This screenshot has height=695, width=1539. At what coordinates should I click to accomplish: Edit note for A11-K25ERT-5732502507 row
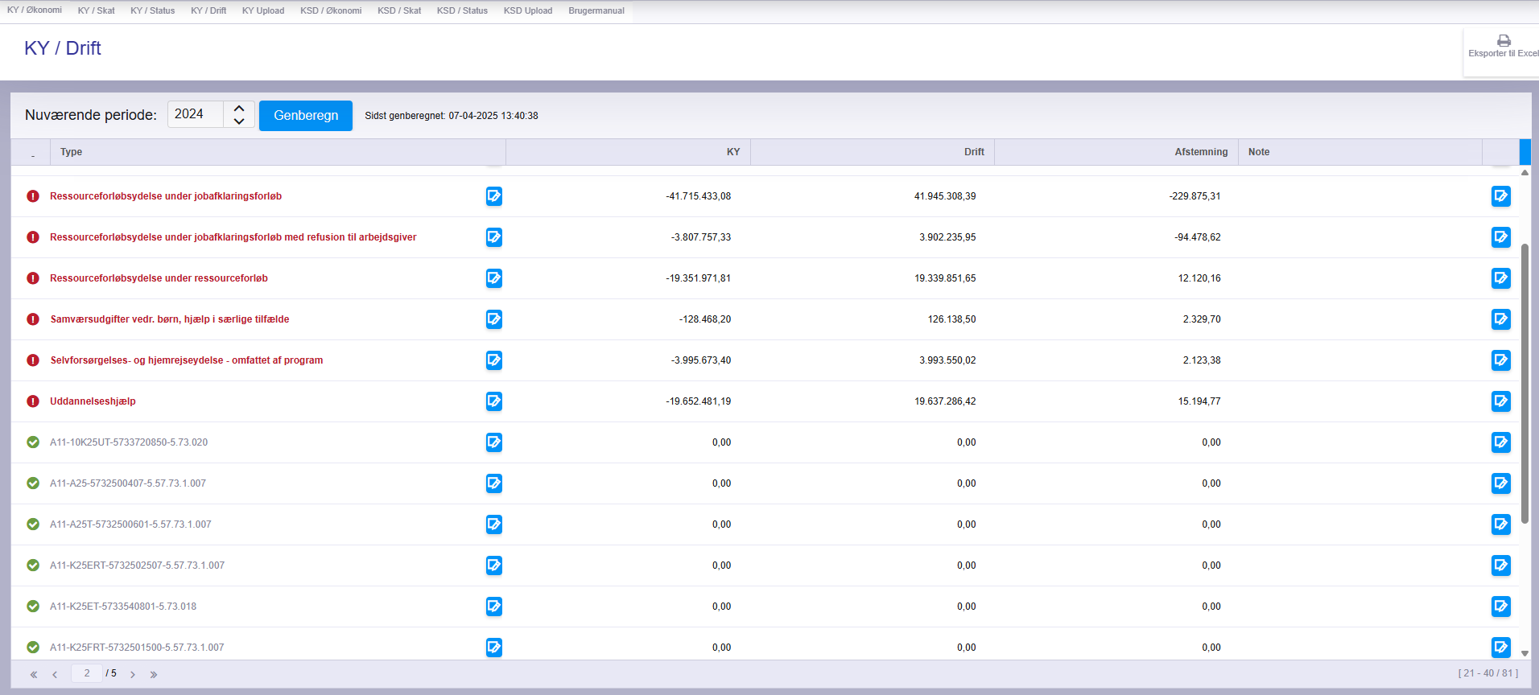[1501, 565]
